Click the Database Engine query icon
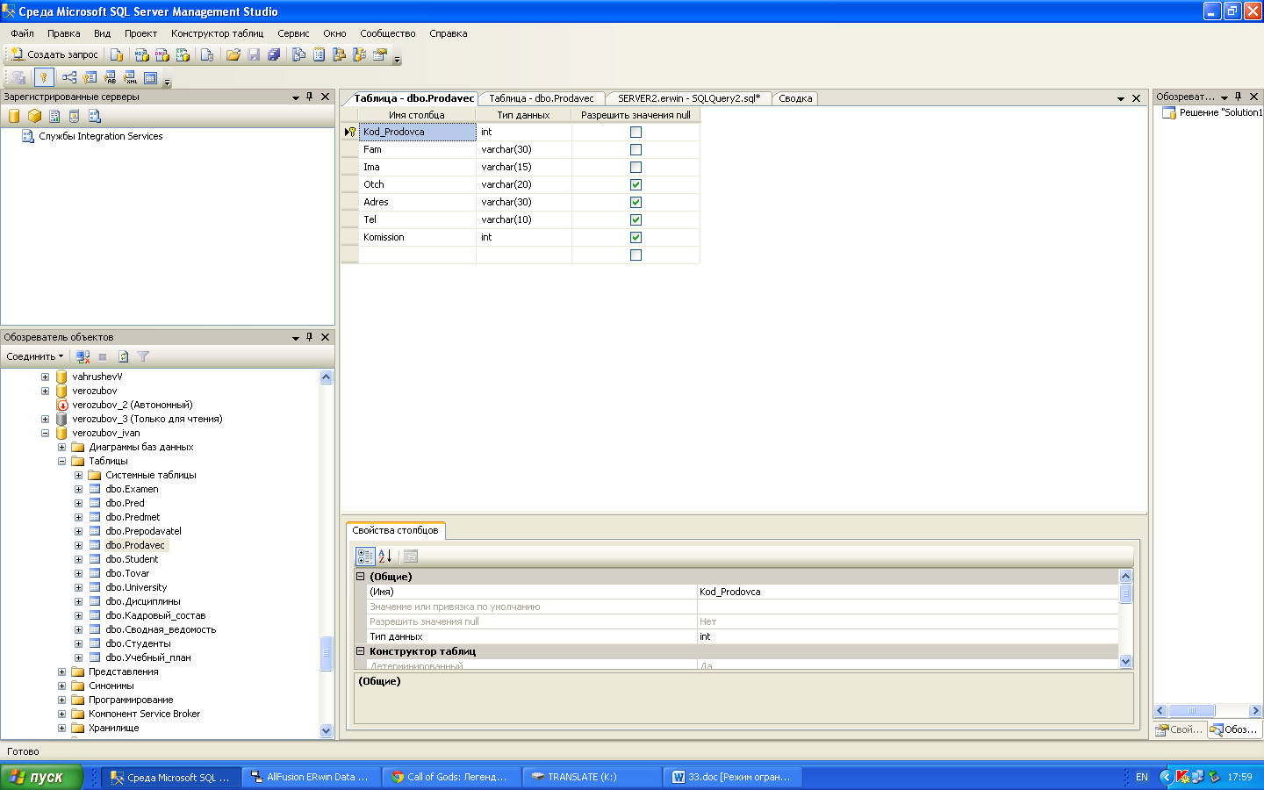Image resolution: width=1264 pixels, height=790 pixels. [x=117, y=54]
